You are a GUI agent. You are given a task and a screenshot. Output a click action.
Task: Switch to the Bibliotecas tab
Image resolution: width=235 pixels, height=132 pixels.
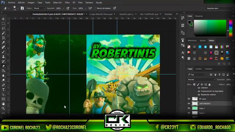coord(192,41)
